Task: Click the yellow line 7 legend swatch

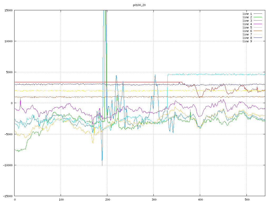Action: pos(258,34)
